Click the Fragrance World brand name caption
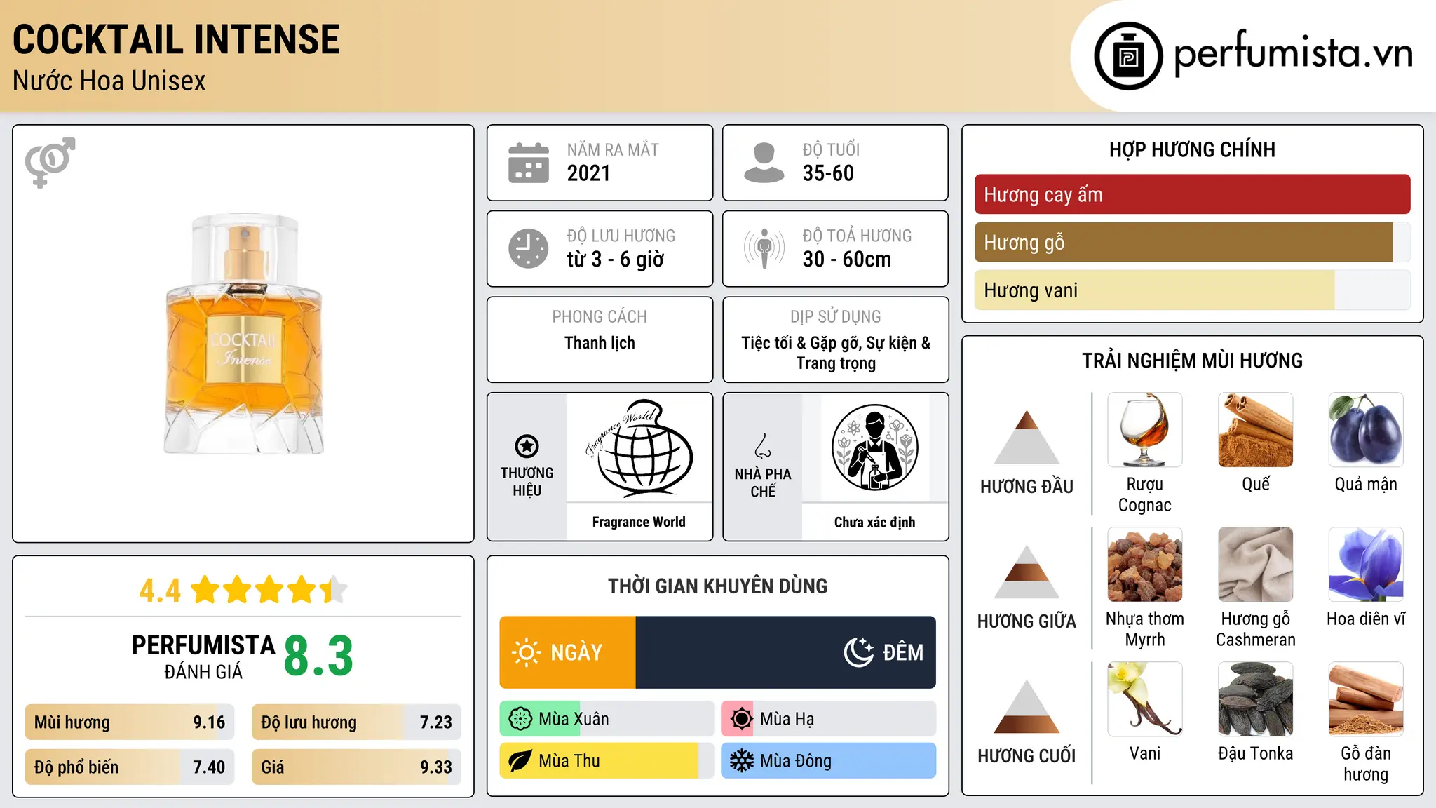Screen dimensions: 1436x808 pyautogui.click(x=639, y=522)
